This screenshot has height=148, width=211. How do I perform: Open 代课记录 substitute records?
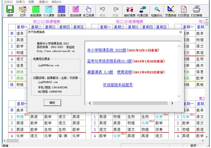(x=142, y=11)
